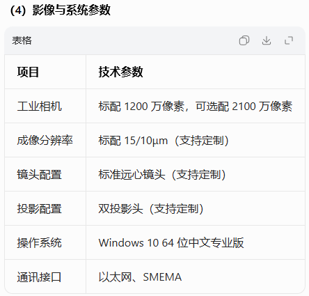This screenshot has height=296, width=309.
Task: Select the "成像分辨率" cell
Action: (x=45, y=141)
